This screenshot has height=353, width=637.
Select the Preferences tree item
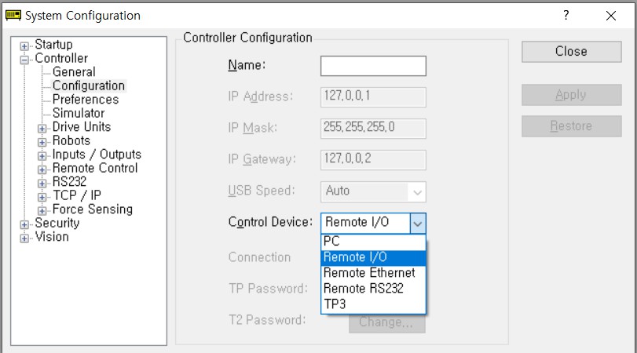(86, 100)
